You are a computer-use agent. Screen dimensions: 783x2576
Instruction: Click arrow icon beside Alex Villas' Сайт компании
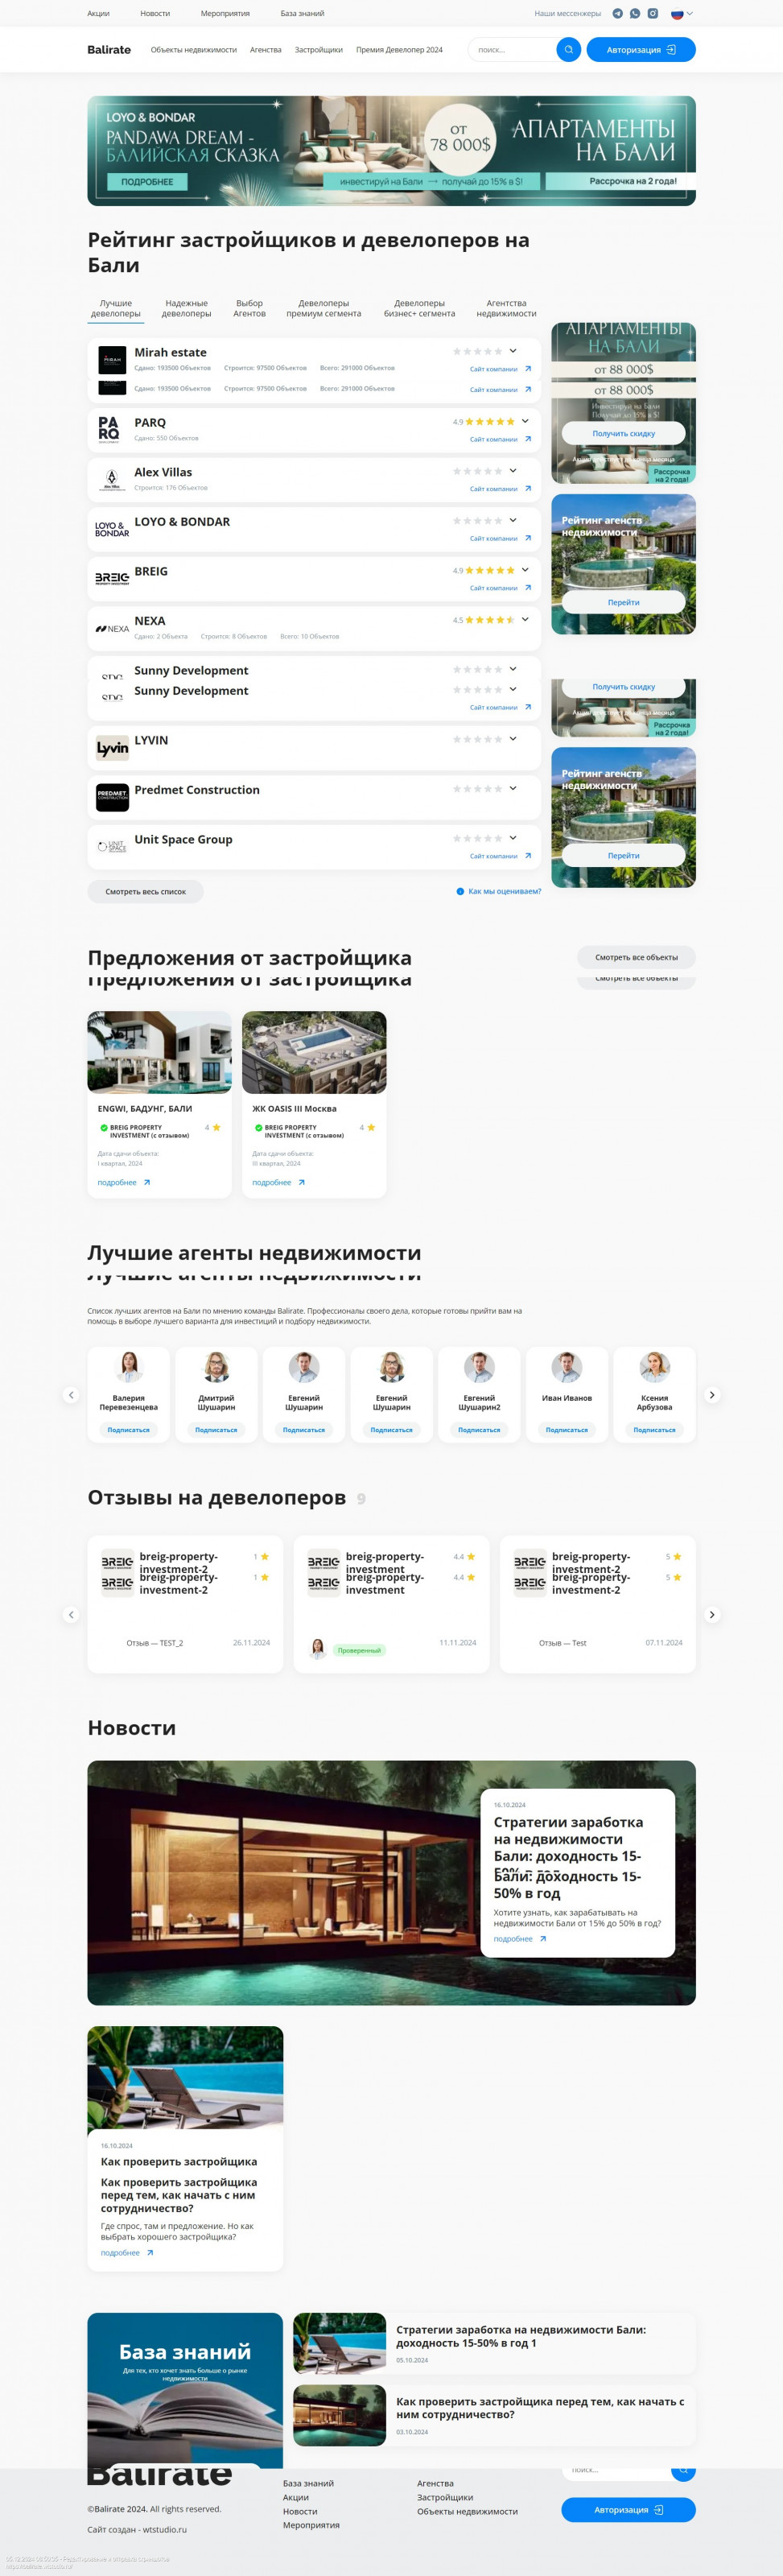coord(528,489)
